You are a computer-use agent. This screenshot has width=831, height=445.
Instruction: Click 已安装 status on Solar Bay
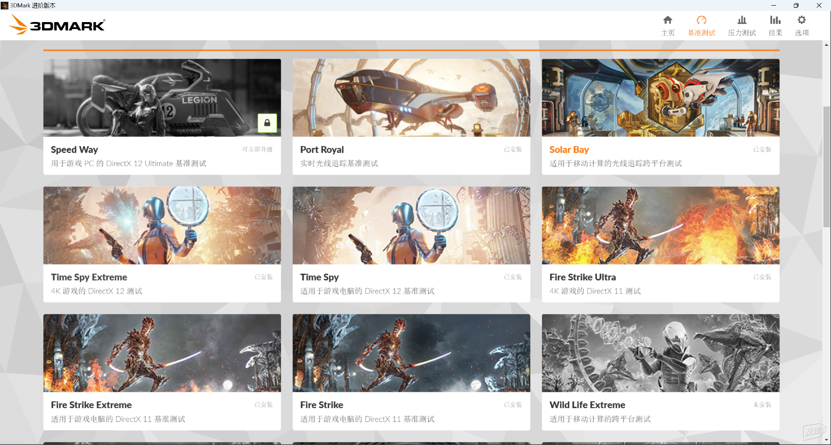pyautogui.click(x=762, y=149)
